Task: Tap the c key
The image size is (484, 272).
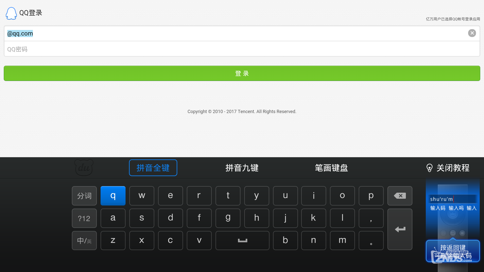Action: point(170,241)
